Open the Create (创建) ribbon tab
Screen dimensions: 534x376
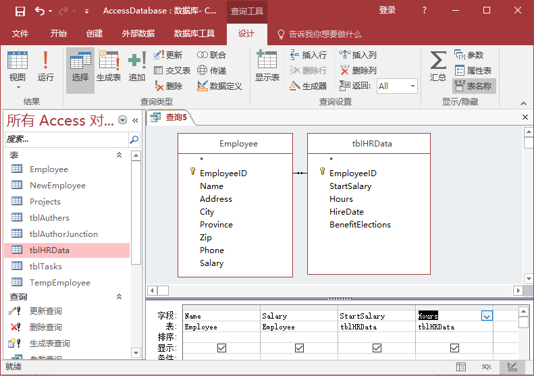(x=95, y=34)
